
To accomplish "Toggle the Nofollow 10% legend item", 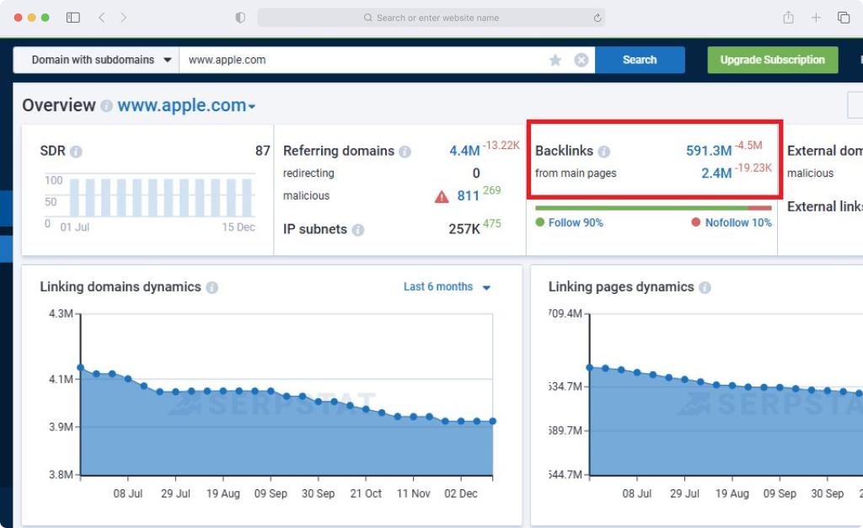I will pyautogui.click(x=732, y=222).
